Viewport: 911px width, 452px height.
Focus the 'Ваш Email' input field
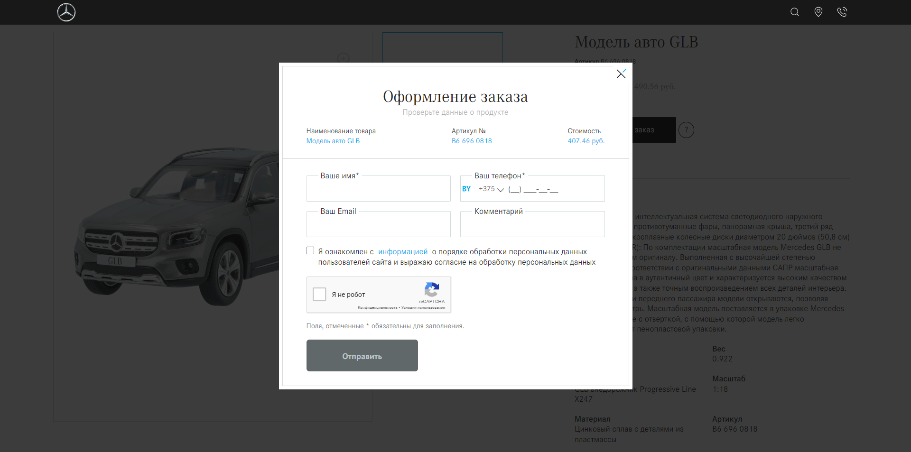378,224
